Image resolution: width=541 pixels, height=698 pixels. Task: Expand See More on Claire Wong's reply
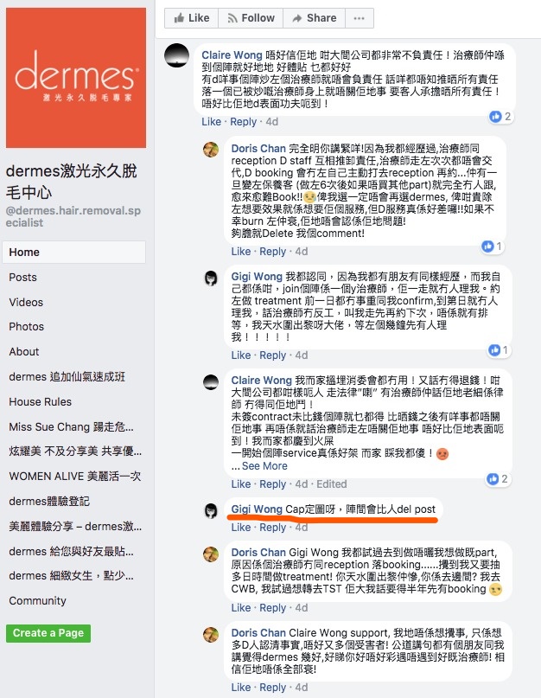click(264, 466)
